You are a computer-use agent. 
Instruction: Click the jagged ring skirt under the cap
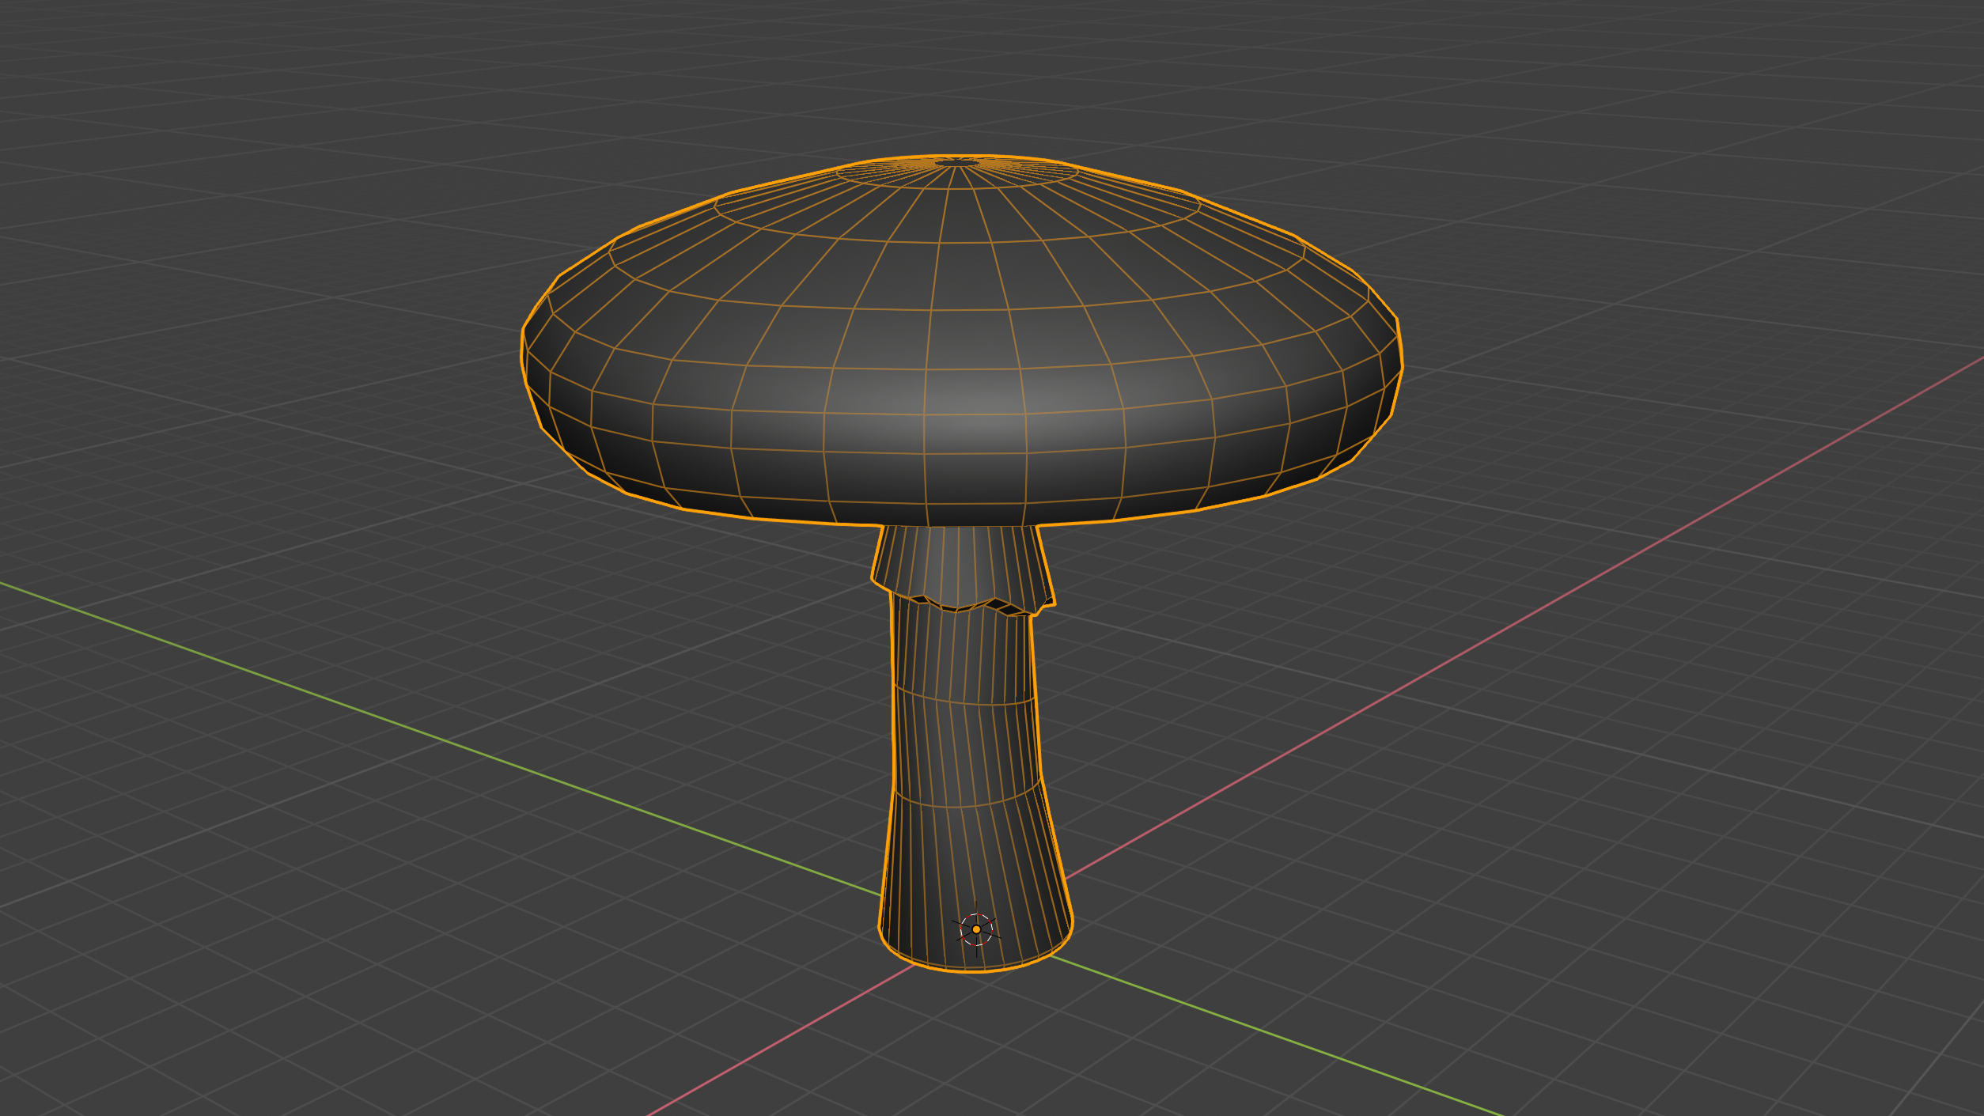(963, 569)
